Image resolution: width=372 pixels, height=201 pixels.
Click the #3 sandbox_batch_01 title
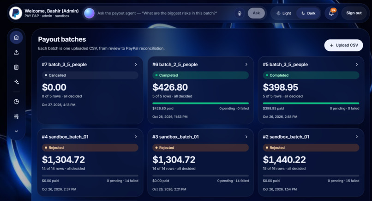click(x=175, y=137)
